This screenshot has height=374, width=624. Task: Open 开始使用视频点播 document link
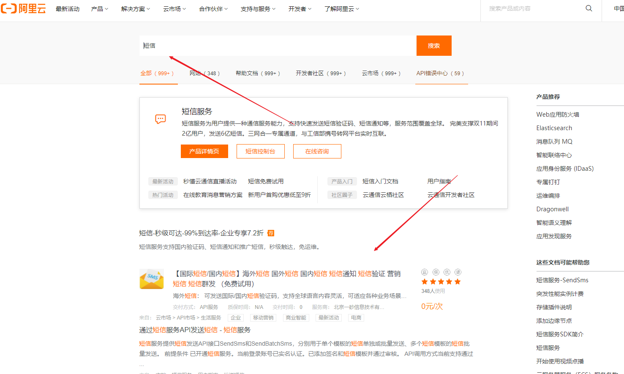pyautogui.click(x=560, y=361)
